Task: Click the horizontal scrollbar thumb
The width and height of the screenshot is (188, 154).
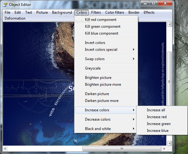Action: coord(122,149)
